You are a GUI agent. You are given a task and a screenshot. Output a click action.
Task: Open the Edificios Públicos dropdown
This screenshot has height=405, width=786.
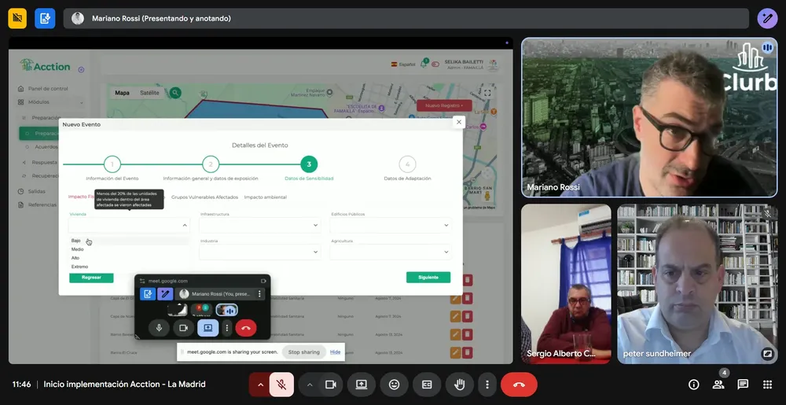pyautogui.click(x=390, y=226)
